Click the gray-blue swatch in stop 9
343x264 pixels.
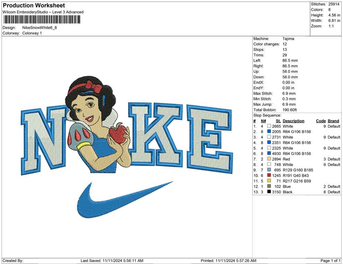[x=269, y=170]
